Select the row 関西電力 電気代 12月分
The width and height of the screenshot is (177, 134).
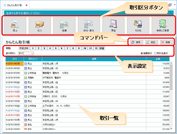pos(87,73)
